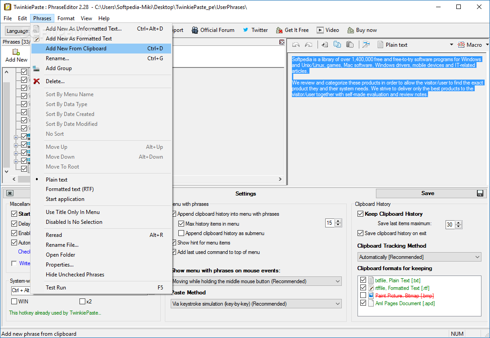
Task: Choose Start application menu item
Action: pos(101,199)
